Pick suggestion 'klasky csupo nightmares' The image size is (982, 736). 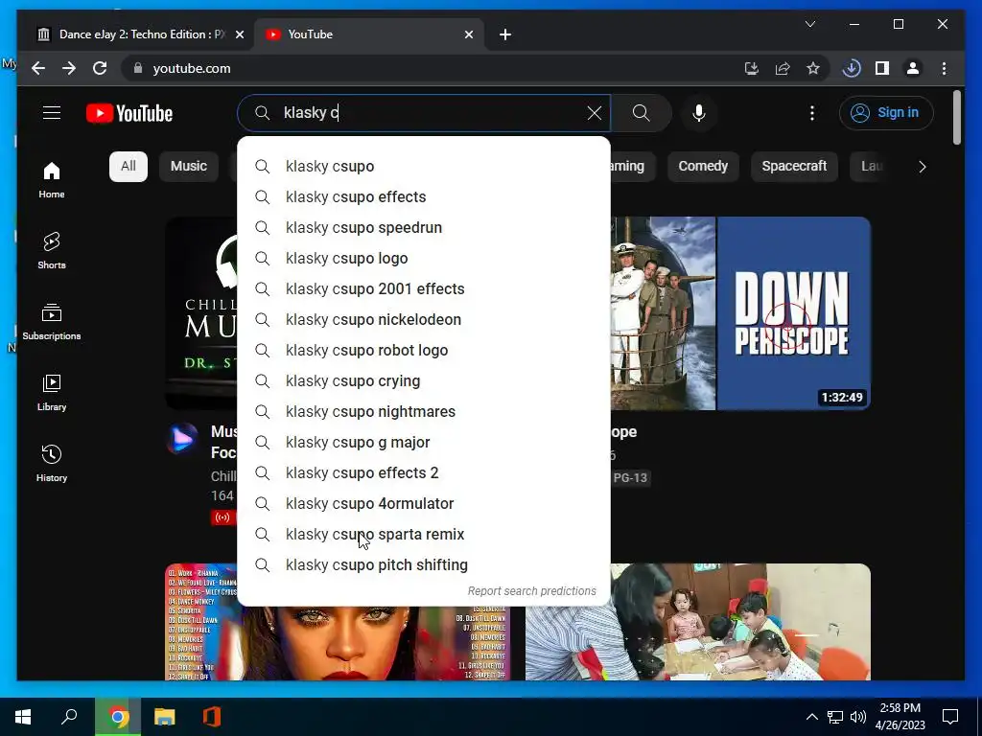424,411
